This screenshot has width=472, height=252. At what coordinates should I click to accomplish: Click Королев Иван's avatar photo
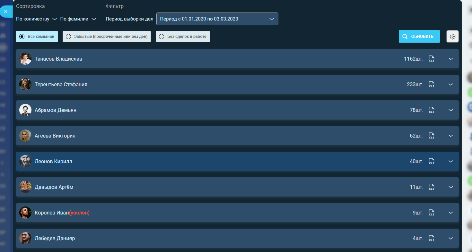(25, 213)
